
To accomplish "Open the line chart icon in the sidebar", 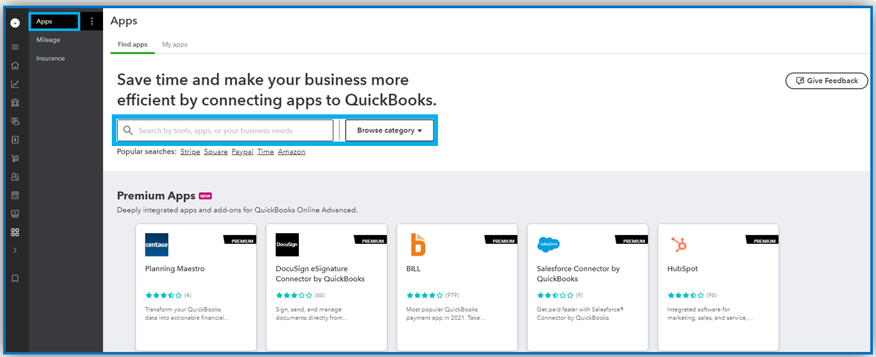I will coord(15,84).
